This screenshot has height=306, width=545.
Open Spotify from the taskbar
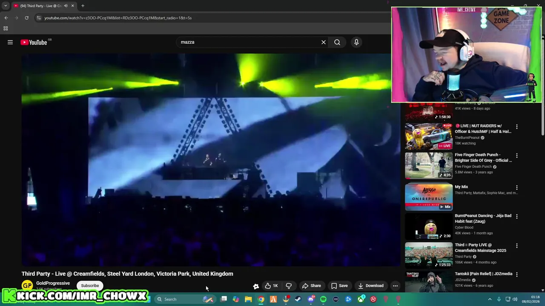click(x=323, y=299)
